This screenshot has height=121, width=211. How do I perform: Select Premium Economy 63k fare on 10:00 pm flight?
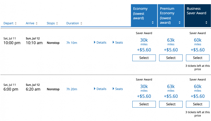171,58
